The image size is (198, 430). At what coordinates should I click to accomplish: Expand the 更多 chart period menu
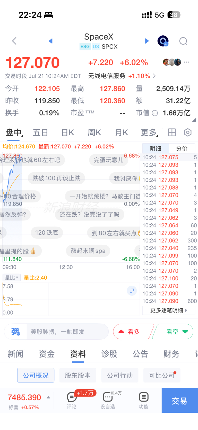coord(149,132)
